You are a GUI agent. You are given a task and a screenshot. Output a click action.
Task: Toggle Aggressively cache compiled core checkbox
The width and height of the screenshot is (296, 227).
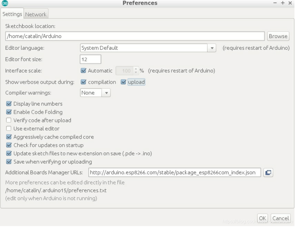coord(9,137)
